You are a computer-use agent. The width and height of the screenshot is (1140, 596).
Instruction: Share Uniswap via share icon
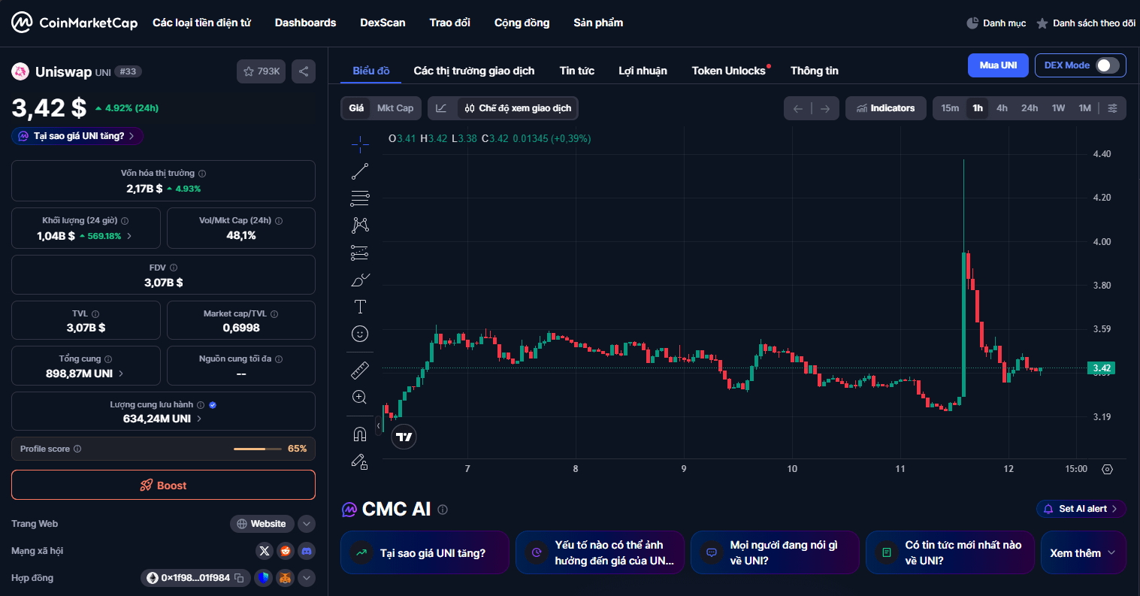[304, 71]
